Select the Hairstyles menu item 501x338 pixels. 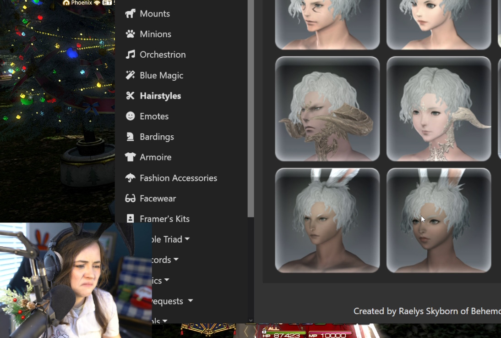(x=160, y=96)
